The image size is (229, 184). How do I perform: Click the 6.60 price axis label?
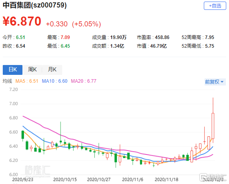point(13,132)
